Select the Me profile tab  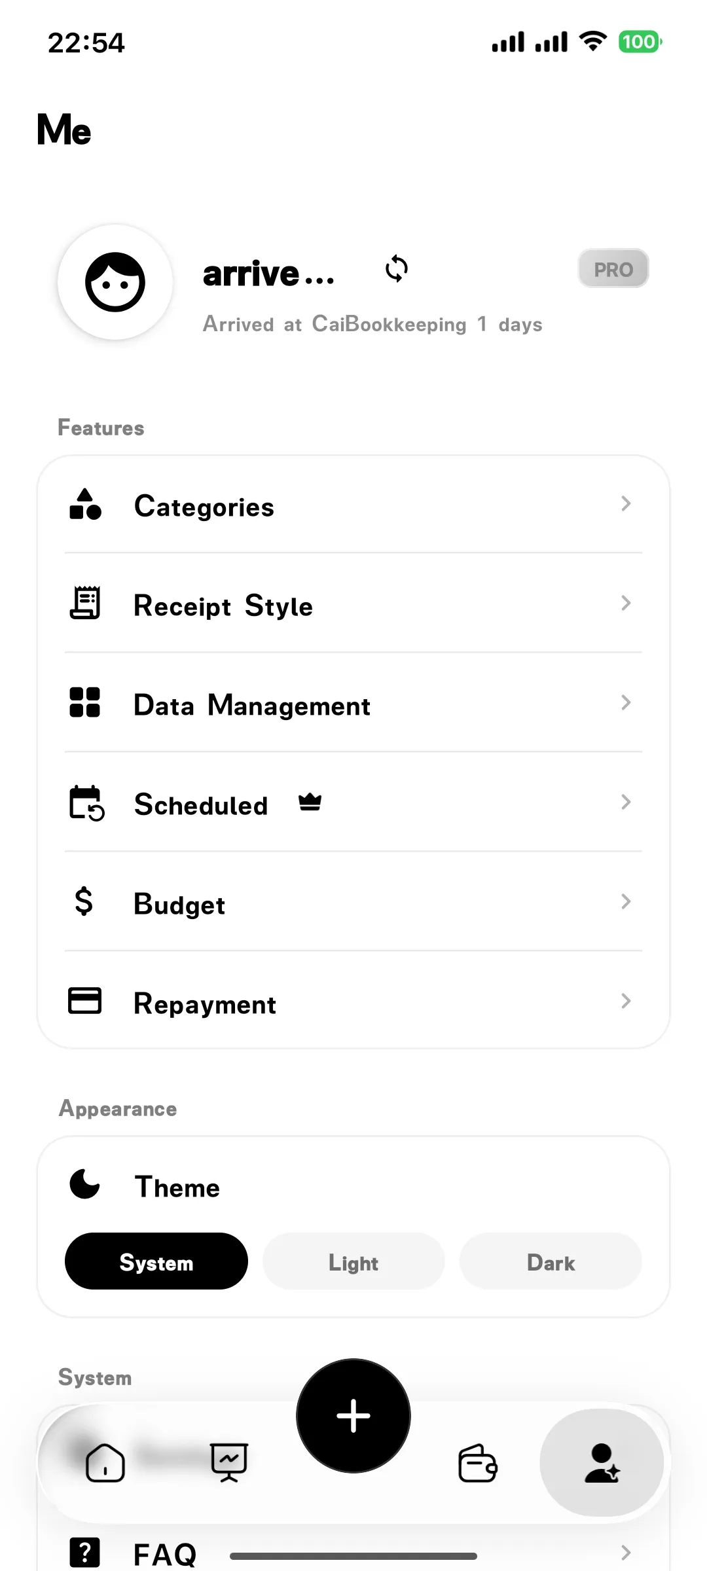(602, 1462)
